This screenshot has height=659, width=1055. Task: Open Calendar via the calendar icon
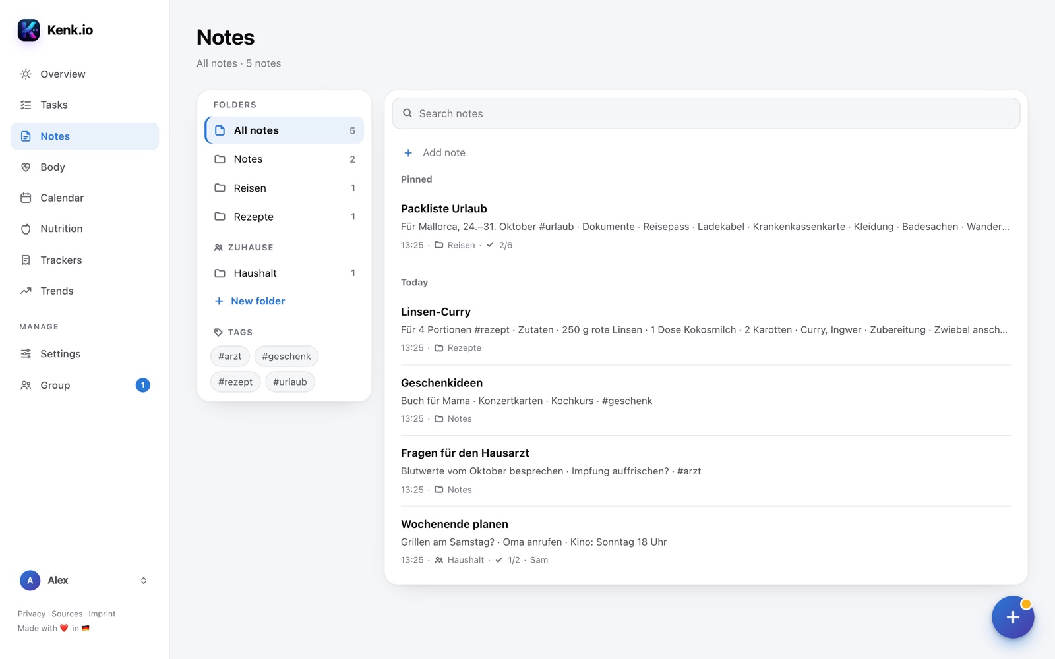pos(26,198)
